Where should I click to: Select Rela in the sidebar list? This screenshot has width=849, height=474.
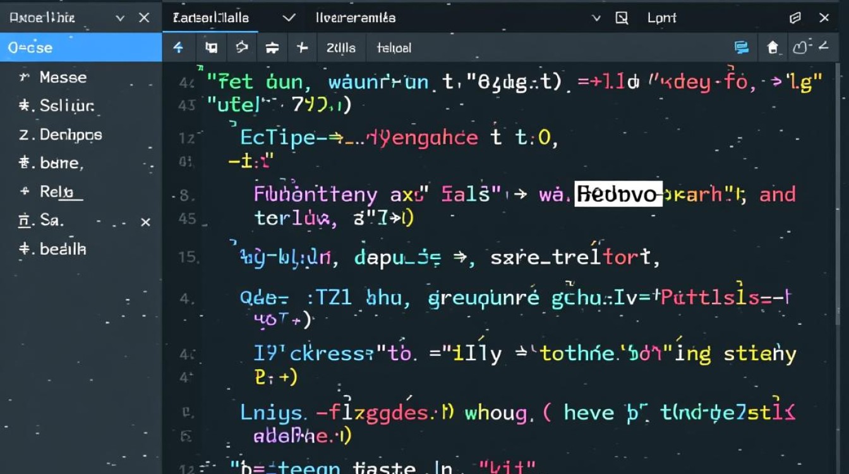(x=57, y=191)
